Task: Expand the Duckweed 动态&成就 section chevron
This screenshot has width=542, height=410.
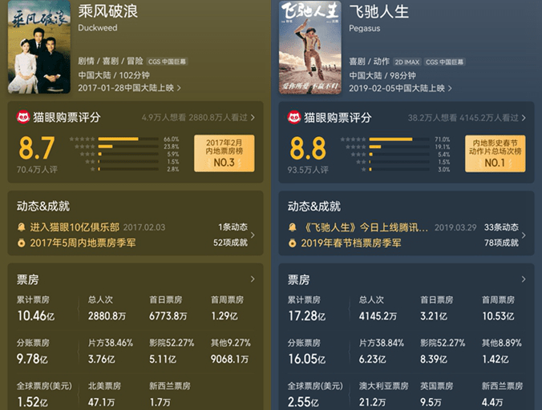Action: click(253, 235)
